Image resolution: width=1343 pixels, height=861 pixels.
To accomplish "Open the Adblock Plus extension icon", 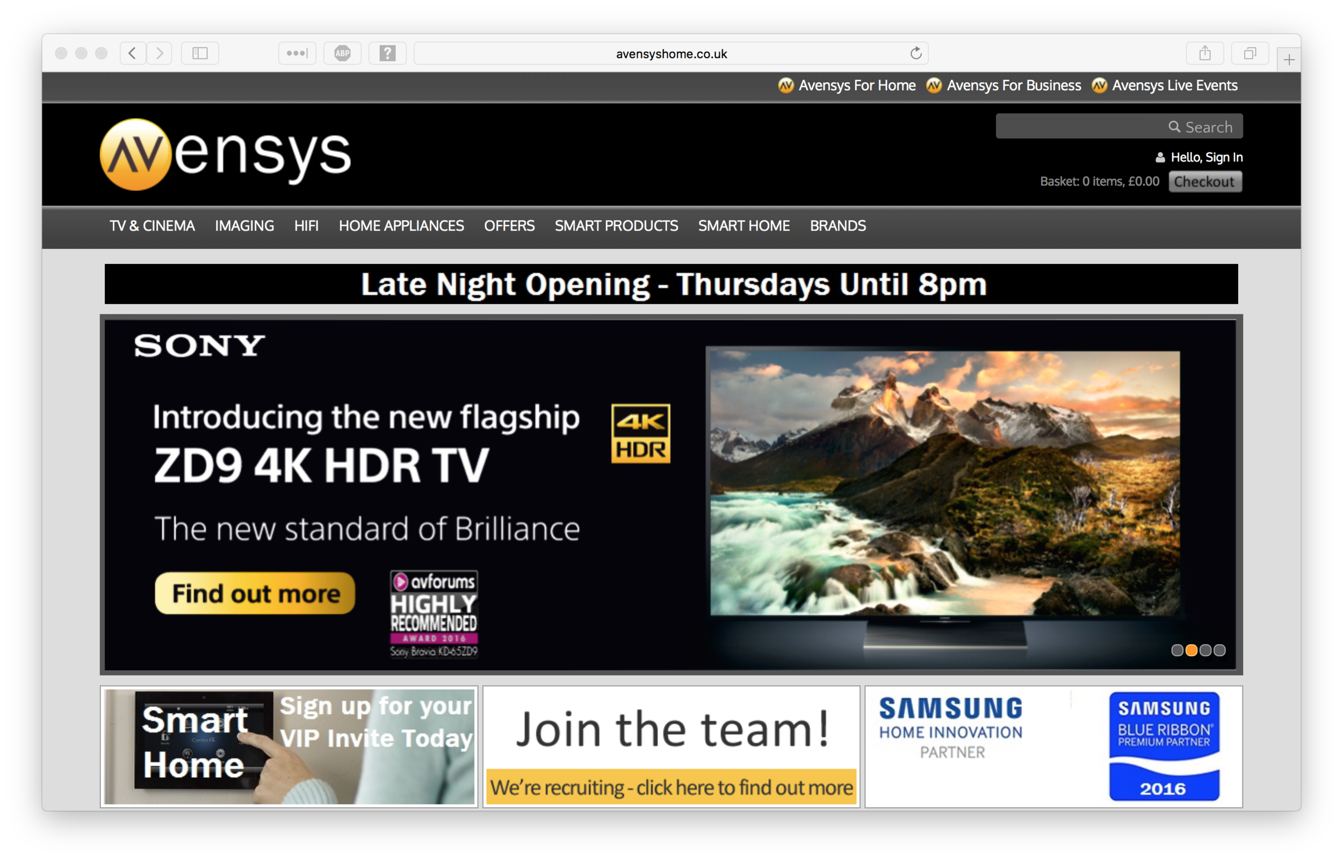I will [342, 53].
